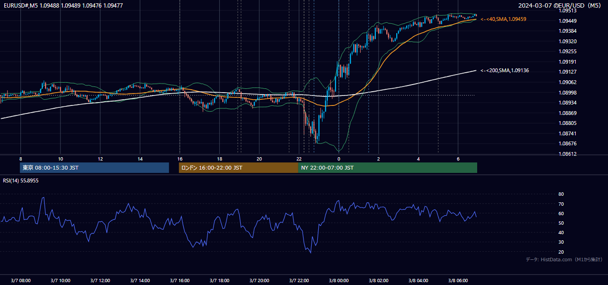Screen dimensions: 608x285
Task: Click hour 22 on the price chart axis
Action: coord(299,159)
